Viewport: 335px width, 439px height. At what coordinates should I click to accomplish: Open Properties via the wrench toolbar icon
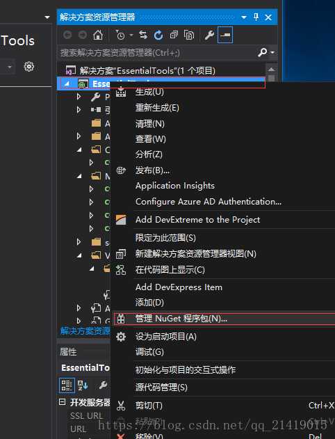pos(209,35)
